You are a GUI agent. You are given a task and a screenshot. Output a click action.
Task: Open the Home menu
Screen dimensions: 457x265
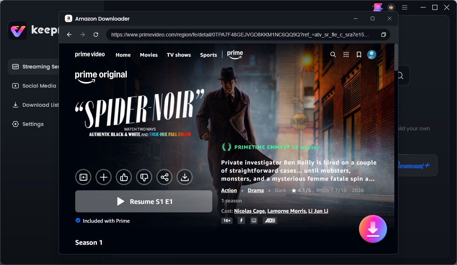123,55
